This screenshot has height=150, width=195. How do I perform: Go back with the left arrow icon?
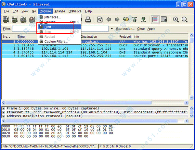tap(109, 19)
